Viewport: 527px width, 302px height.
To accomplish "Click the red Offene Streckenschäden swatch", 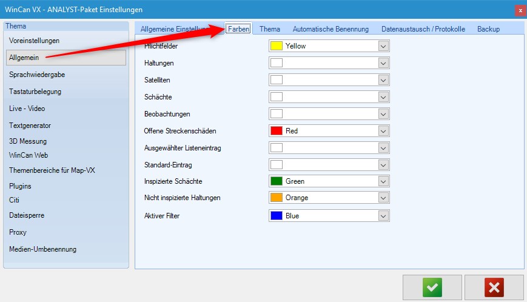I will point(277,131).
